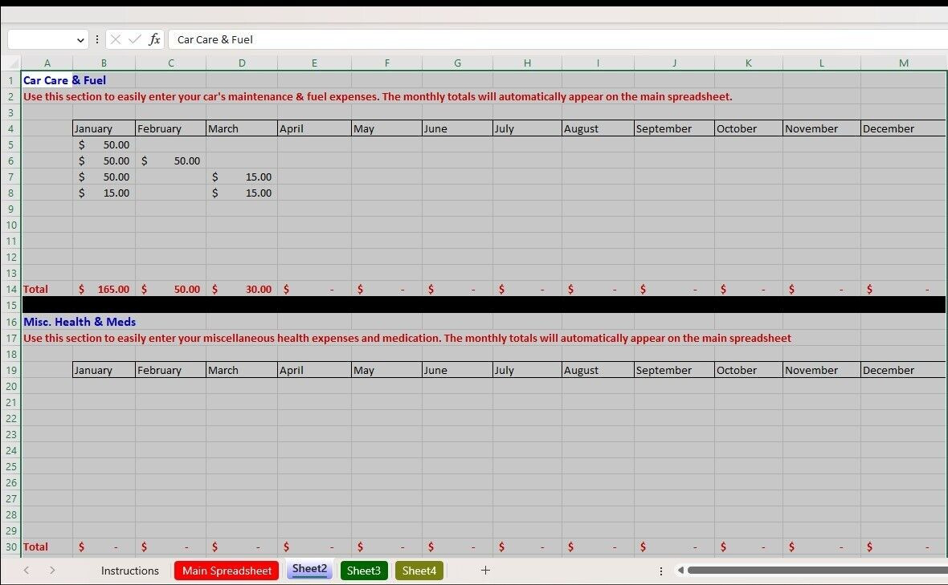
Task: Select the September header in row 4
Action: pyautogui.click(x=674, y=128)
